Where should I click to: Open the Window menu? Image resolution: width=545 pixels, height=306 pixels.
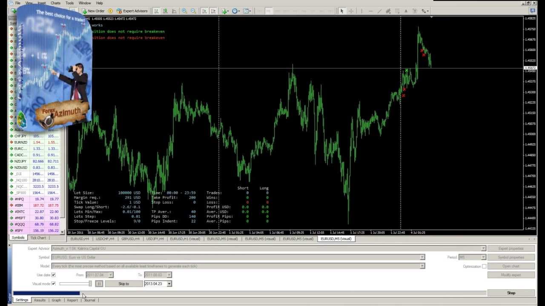pyautogui.click(x=84, y=3)
